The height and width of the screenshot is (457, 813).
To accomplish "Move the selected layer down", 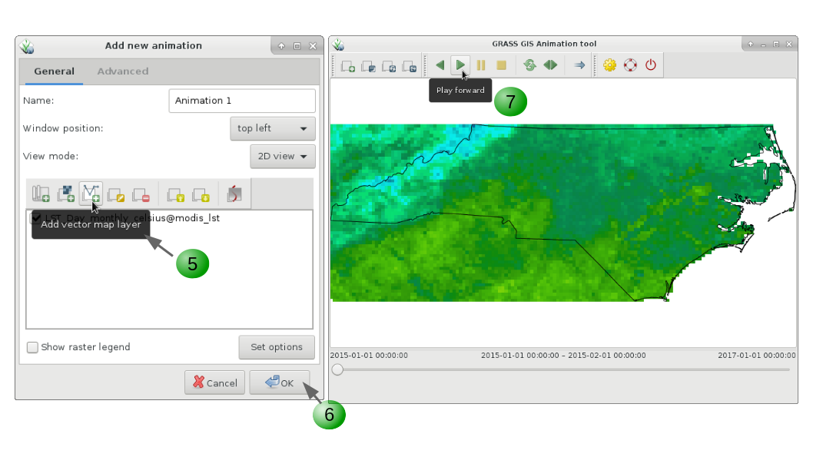I will (x=201, y=195).
